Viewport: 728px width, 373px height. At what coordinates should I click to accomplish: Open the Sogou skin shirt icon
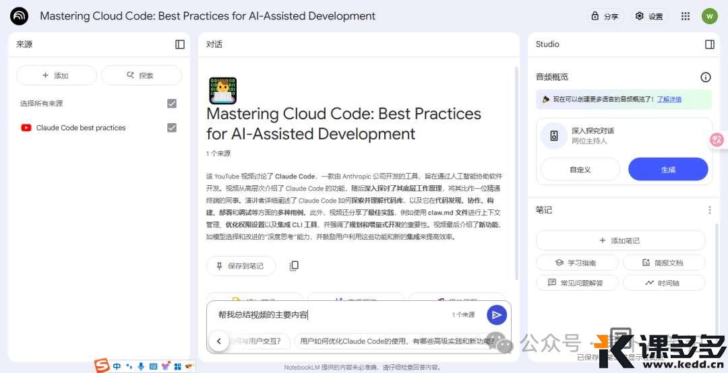pos(166,366)
